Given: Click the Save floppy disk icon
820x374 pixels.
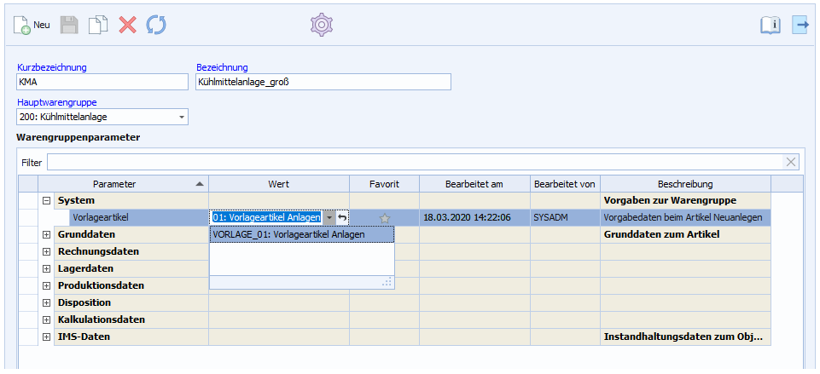Looking at the screenshot, I should point(69,26).
